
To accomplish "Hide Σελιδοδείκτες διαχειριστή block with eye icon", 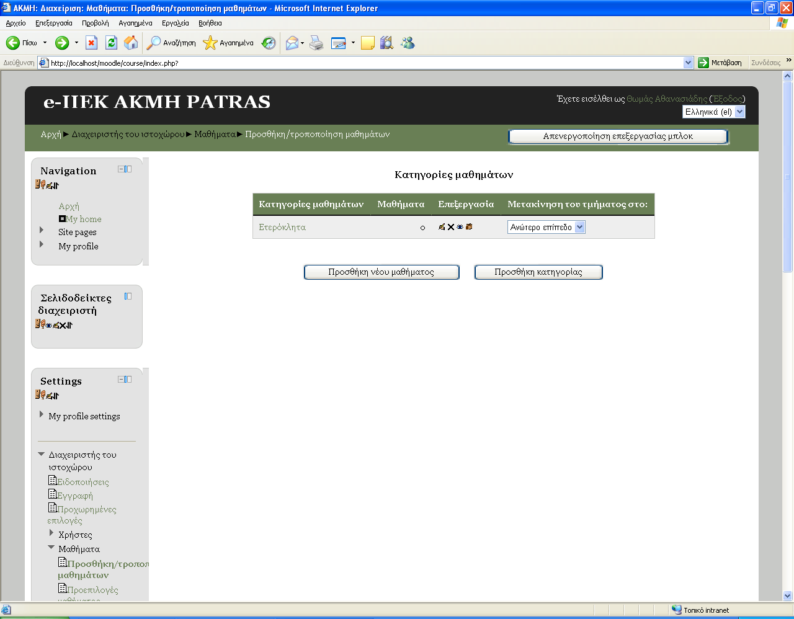I will [x=48, y=325].
